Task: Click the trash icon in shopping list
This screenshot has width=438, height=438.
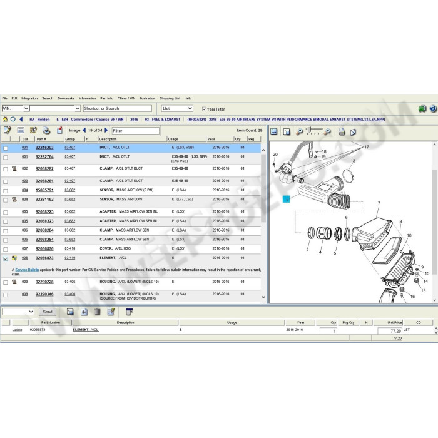Action: pyautogui.click(x=97, y=312)
